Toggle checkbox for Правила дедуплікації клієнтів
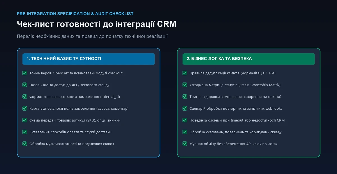 pyautogui.click(x=185, y=73)
